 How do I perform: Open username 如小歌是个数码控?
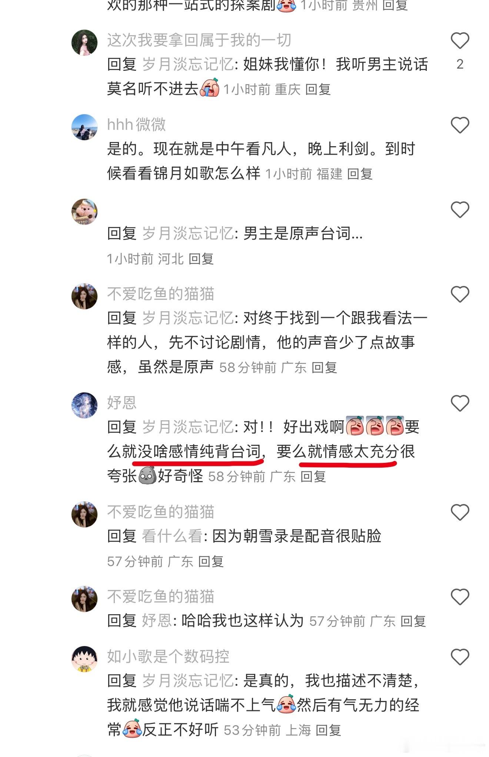click(x=168, y=656)
